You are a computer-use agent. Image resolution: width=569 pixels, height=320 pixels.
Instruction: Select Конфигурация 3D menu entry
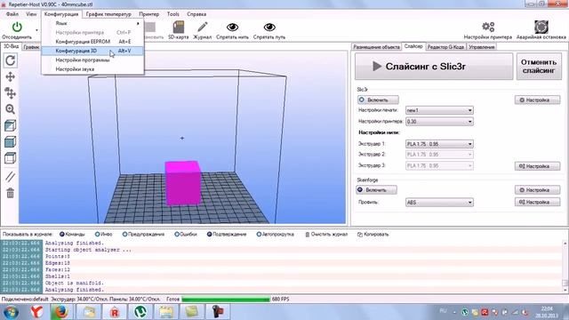point(92,51)
